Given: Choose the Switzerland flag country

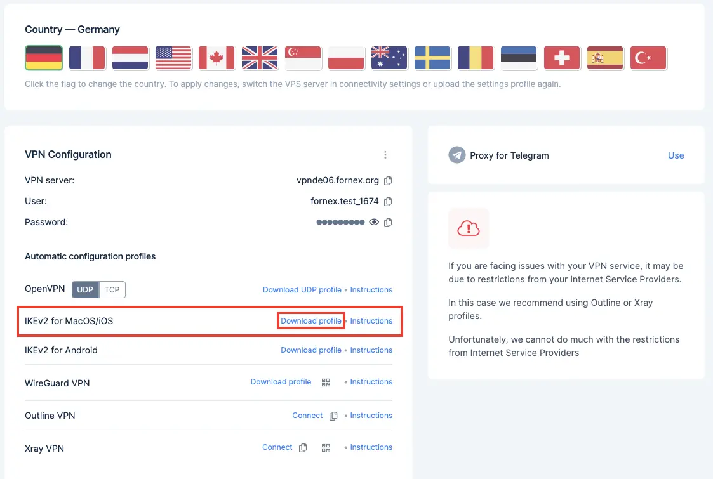Looking at the screenshot, I should [x=562, y=58].
